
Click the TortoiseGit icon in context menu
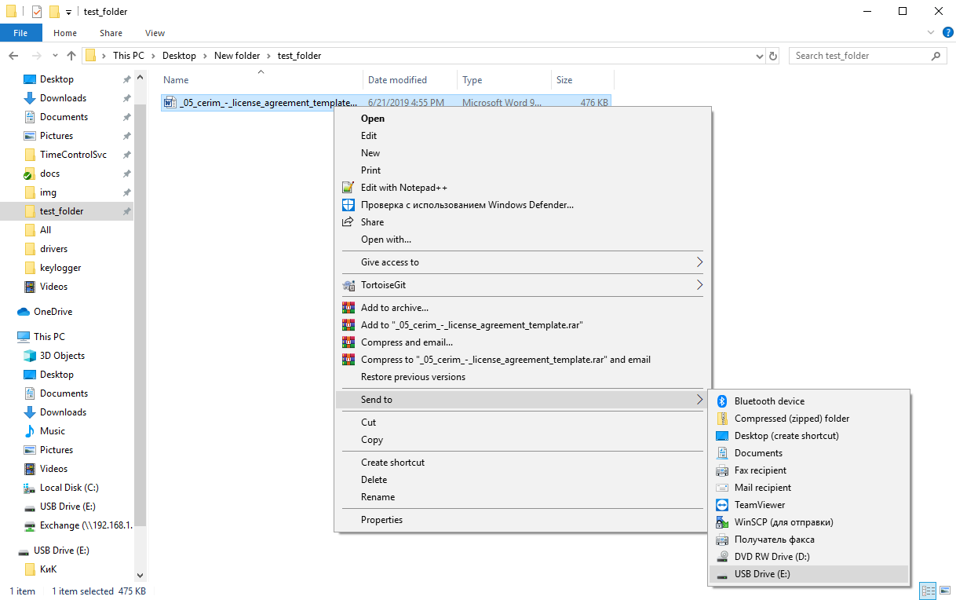coord(348,285)
